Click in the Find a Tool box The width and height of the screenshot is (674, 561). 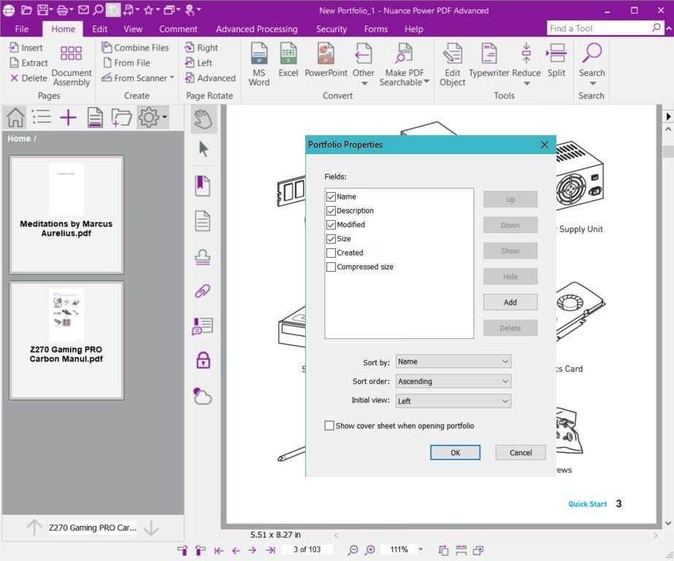(600, 28)
